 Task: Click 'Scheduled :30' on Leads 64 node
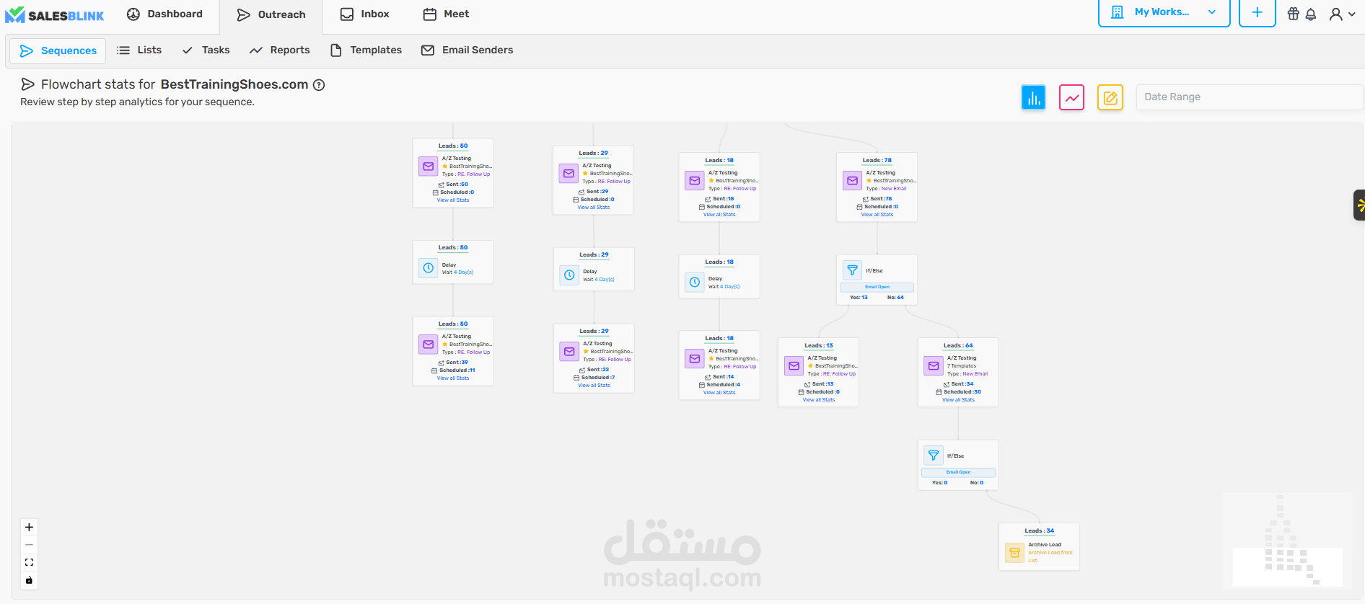click(x=959, y=392)
